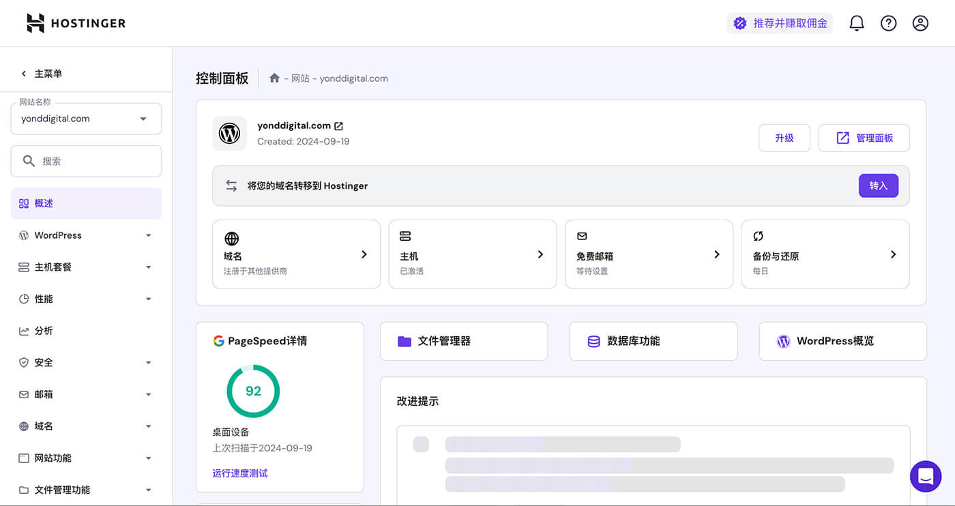Open the 免费邮箱 card chevron
This screenshot has height=506, width=955.
(717, 254)
